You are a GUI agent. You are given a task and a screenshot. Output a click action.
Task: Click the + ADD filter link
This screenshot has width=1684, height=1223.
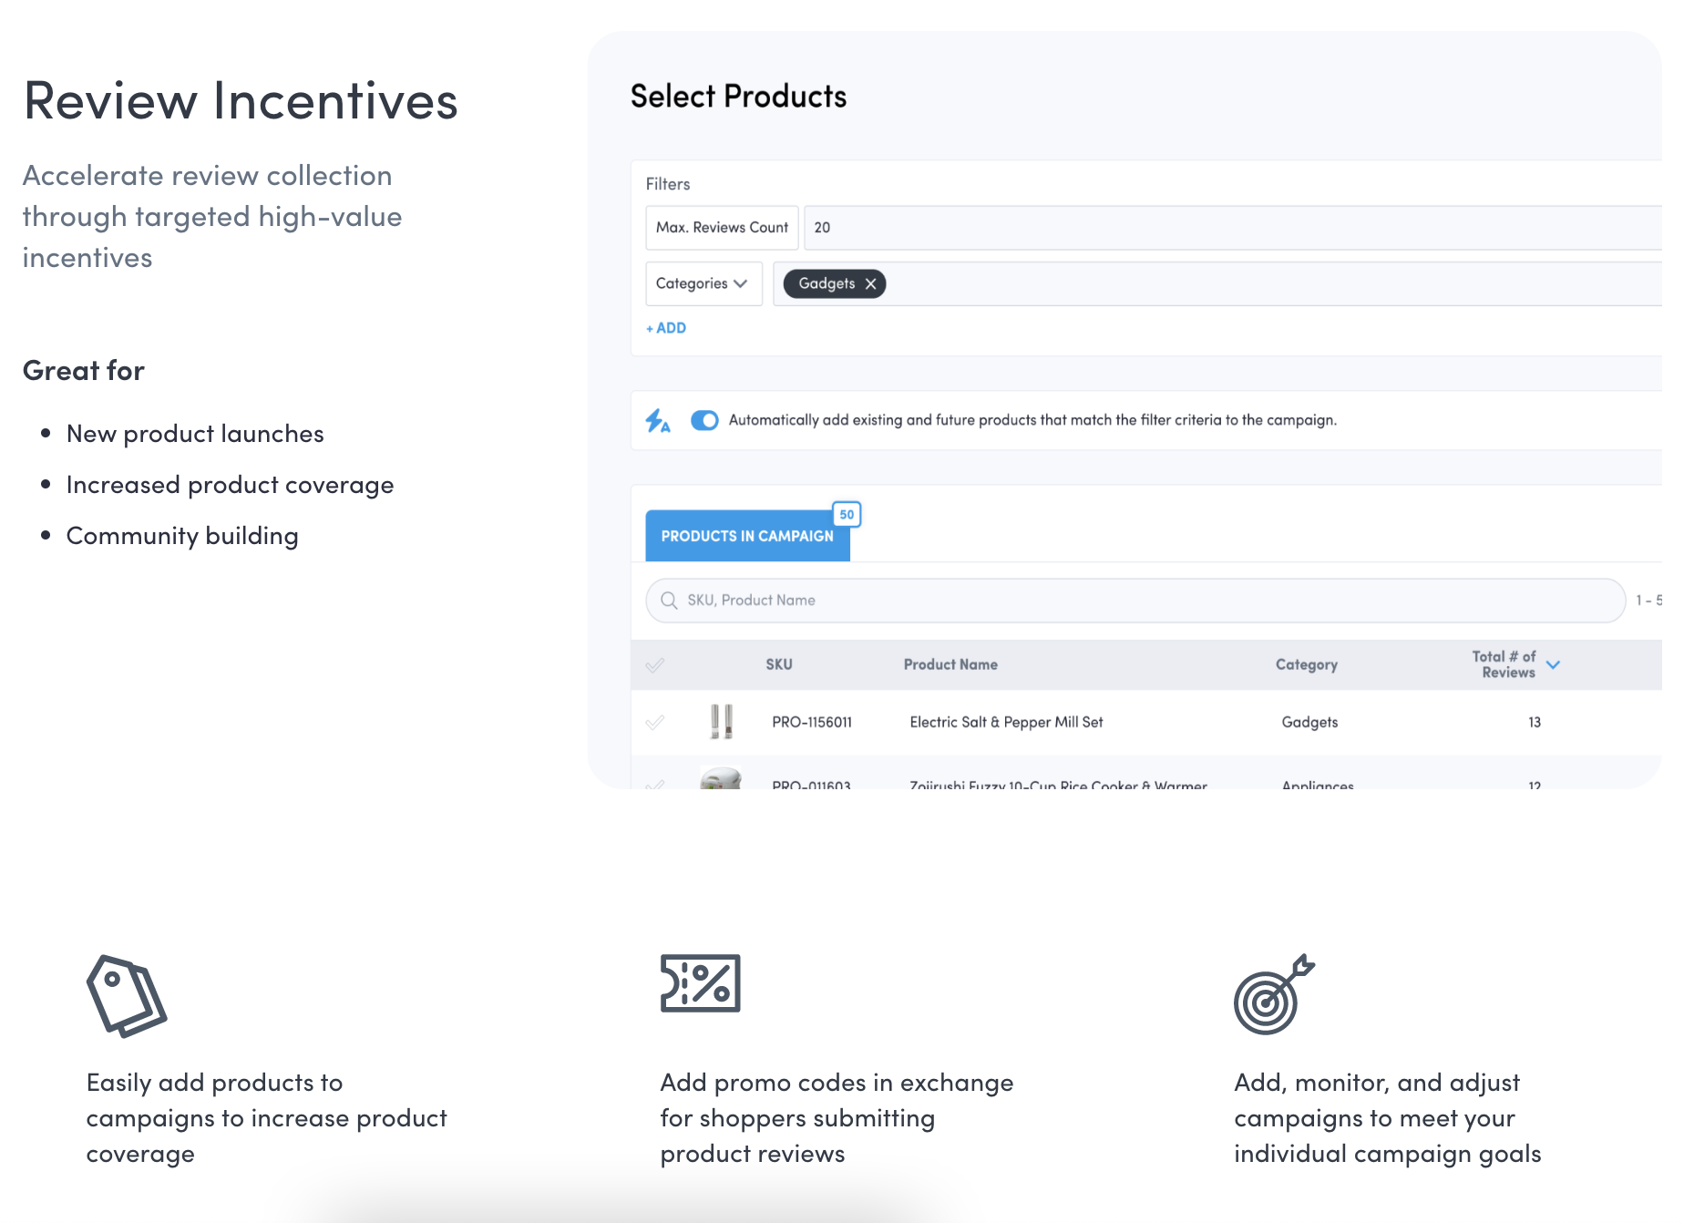tap(666, 328)
